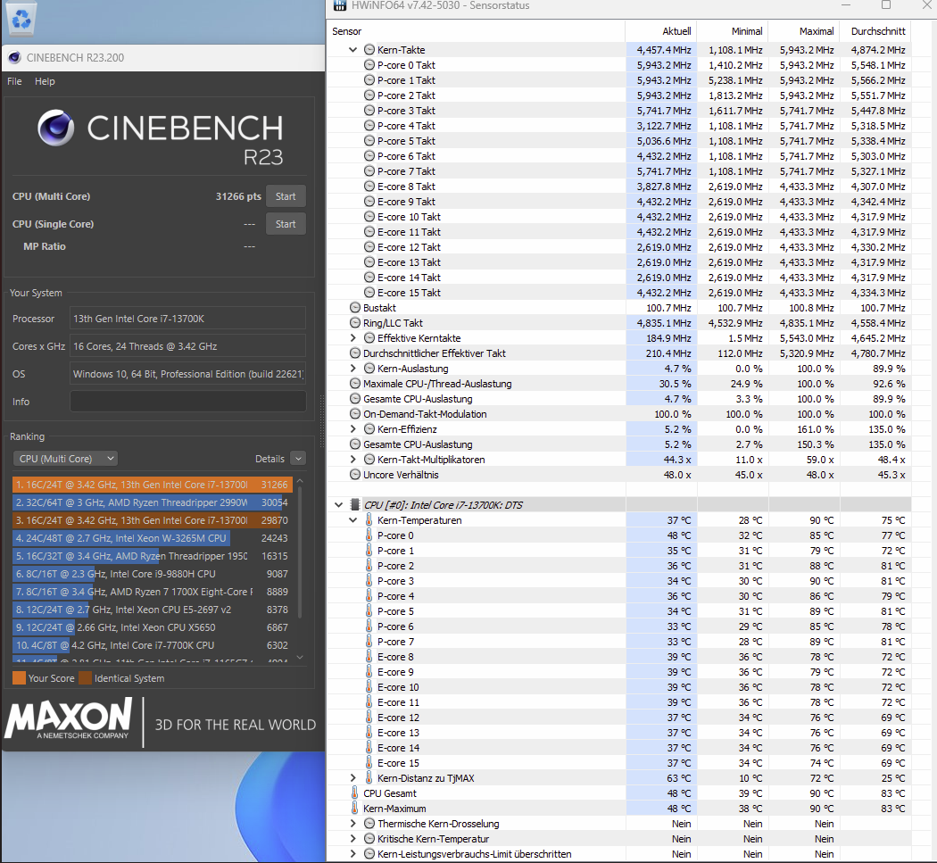
Task: Click the Cores x GHz field
Action: (x=188, y=346)
